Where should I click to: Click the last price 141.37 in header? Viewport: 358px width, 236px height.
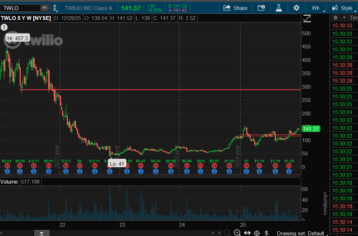[131, 8]
